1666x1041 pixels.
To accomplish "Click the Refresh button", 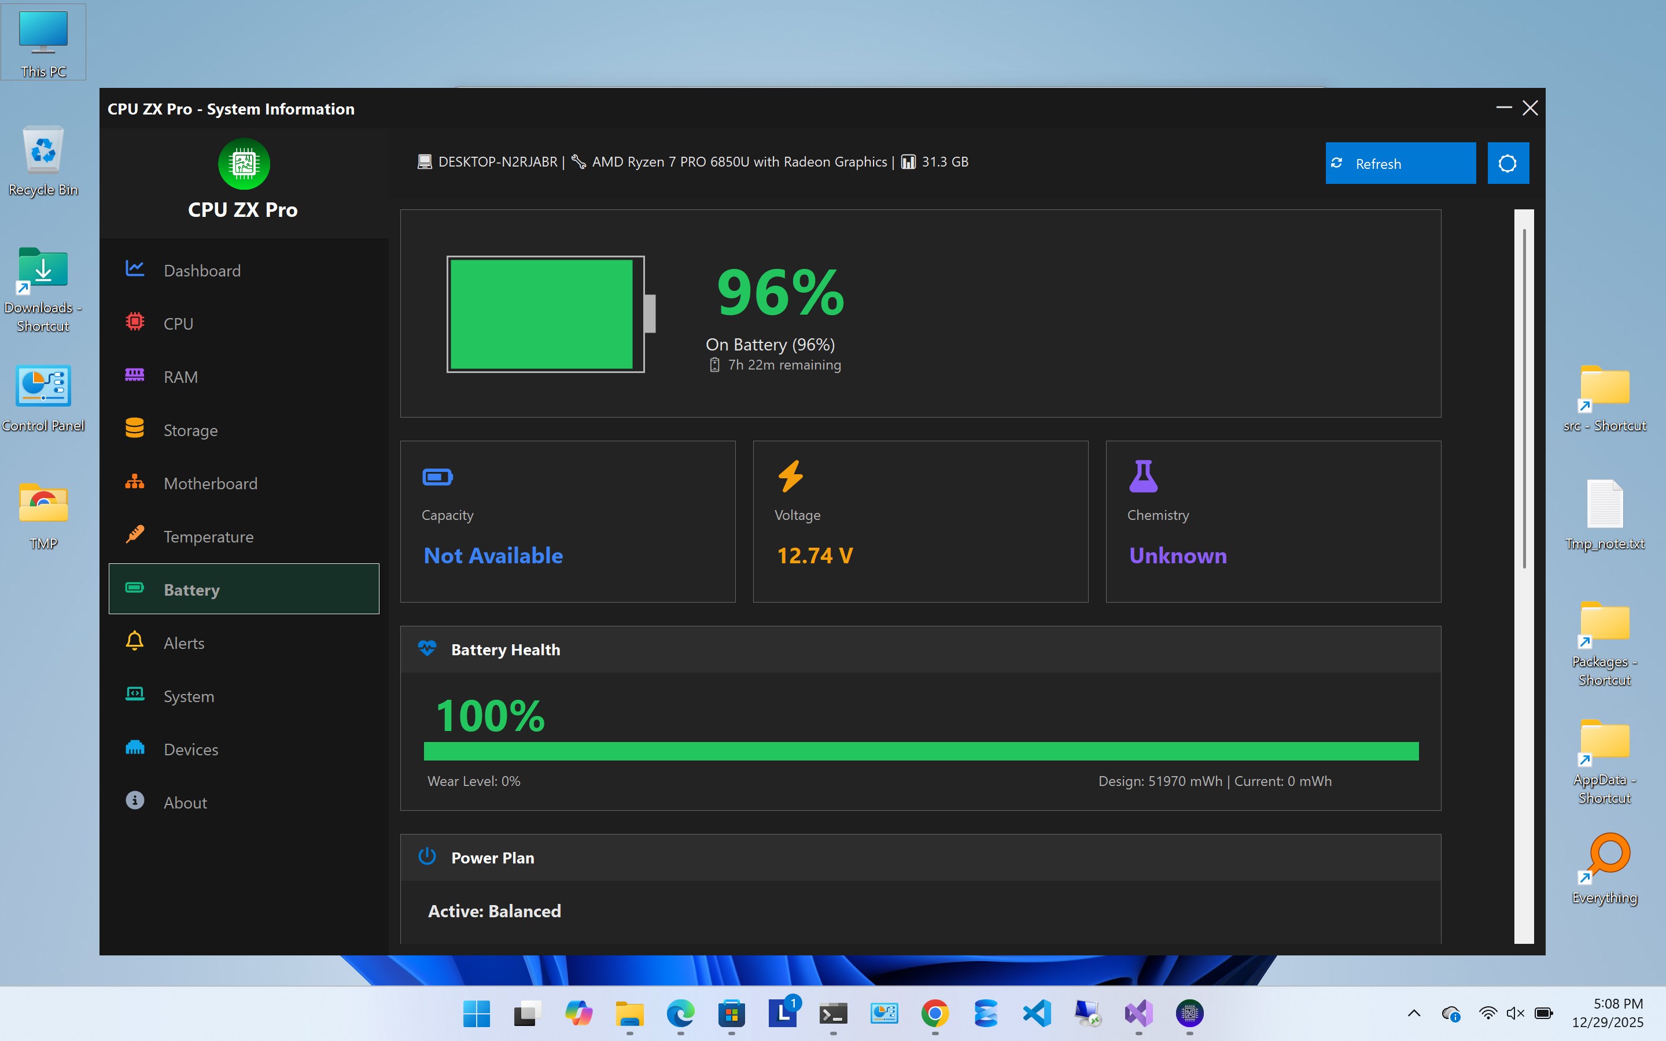I will point(1400,163).
